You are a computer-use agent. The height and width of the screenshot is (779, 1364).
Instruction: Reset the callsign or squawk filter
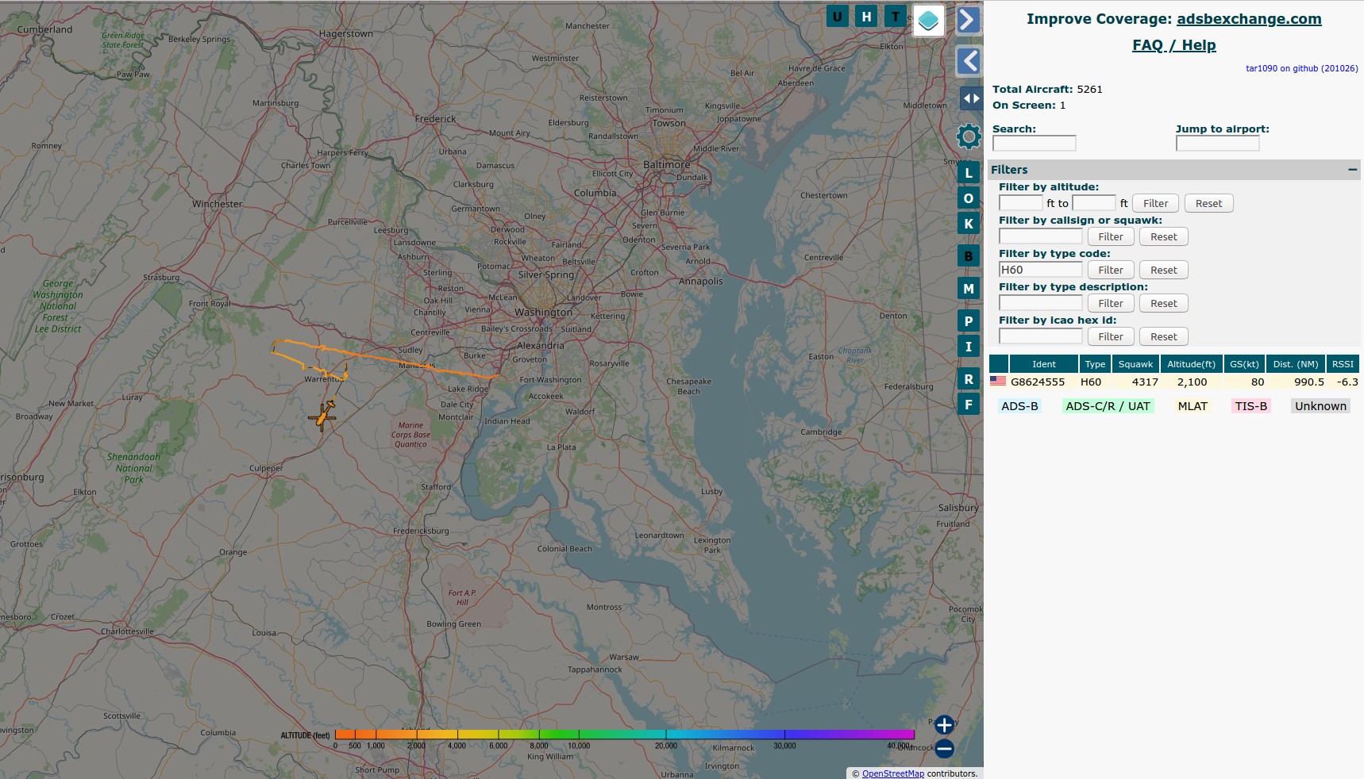[1164, 236]
